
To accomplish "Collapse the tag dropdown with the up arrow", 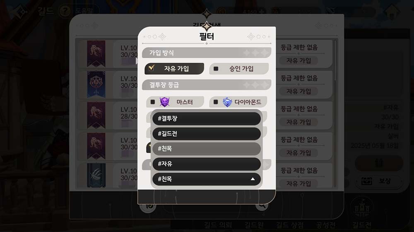I will (x=253, y=179).
